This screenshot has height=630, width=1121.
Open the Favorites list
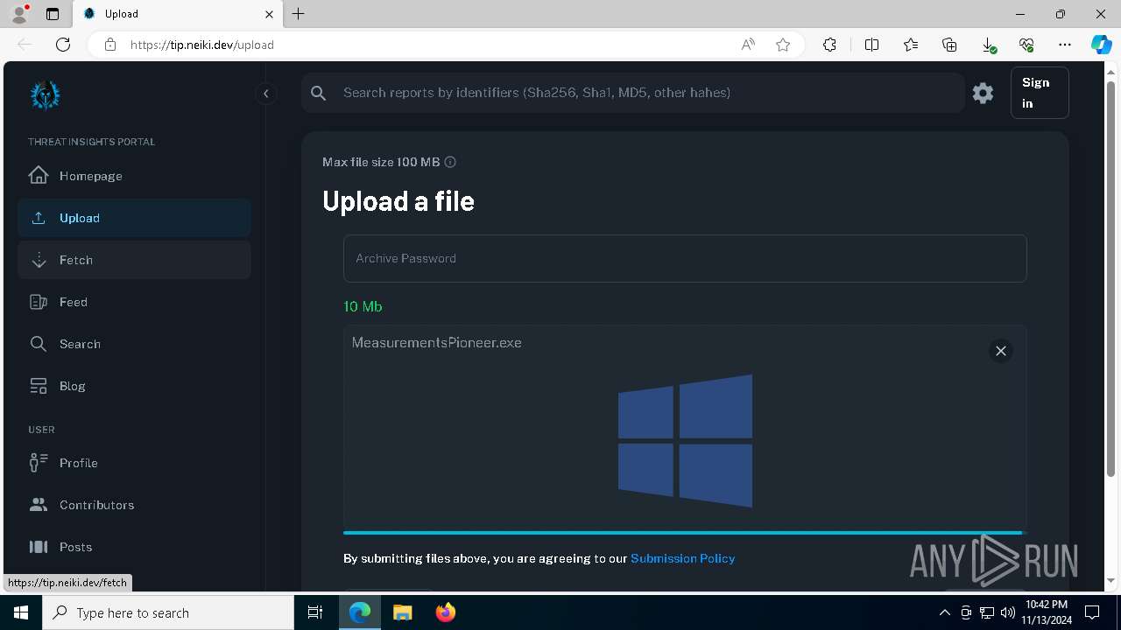click(x=911, y=45)
